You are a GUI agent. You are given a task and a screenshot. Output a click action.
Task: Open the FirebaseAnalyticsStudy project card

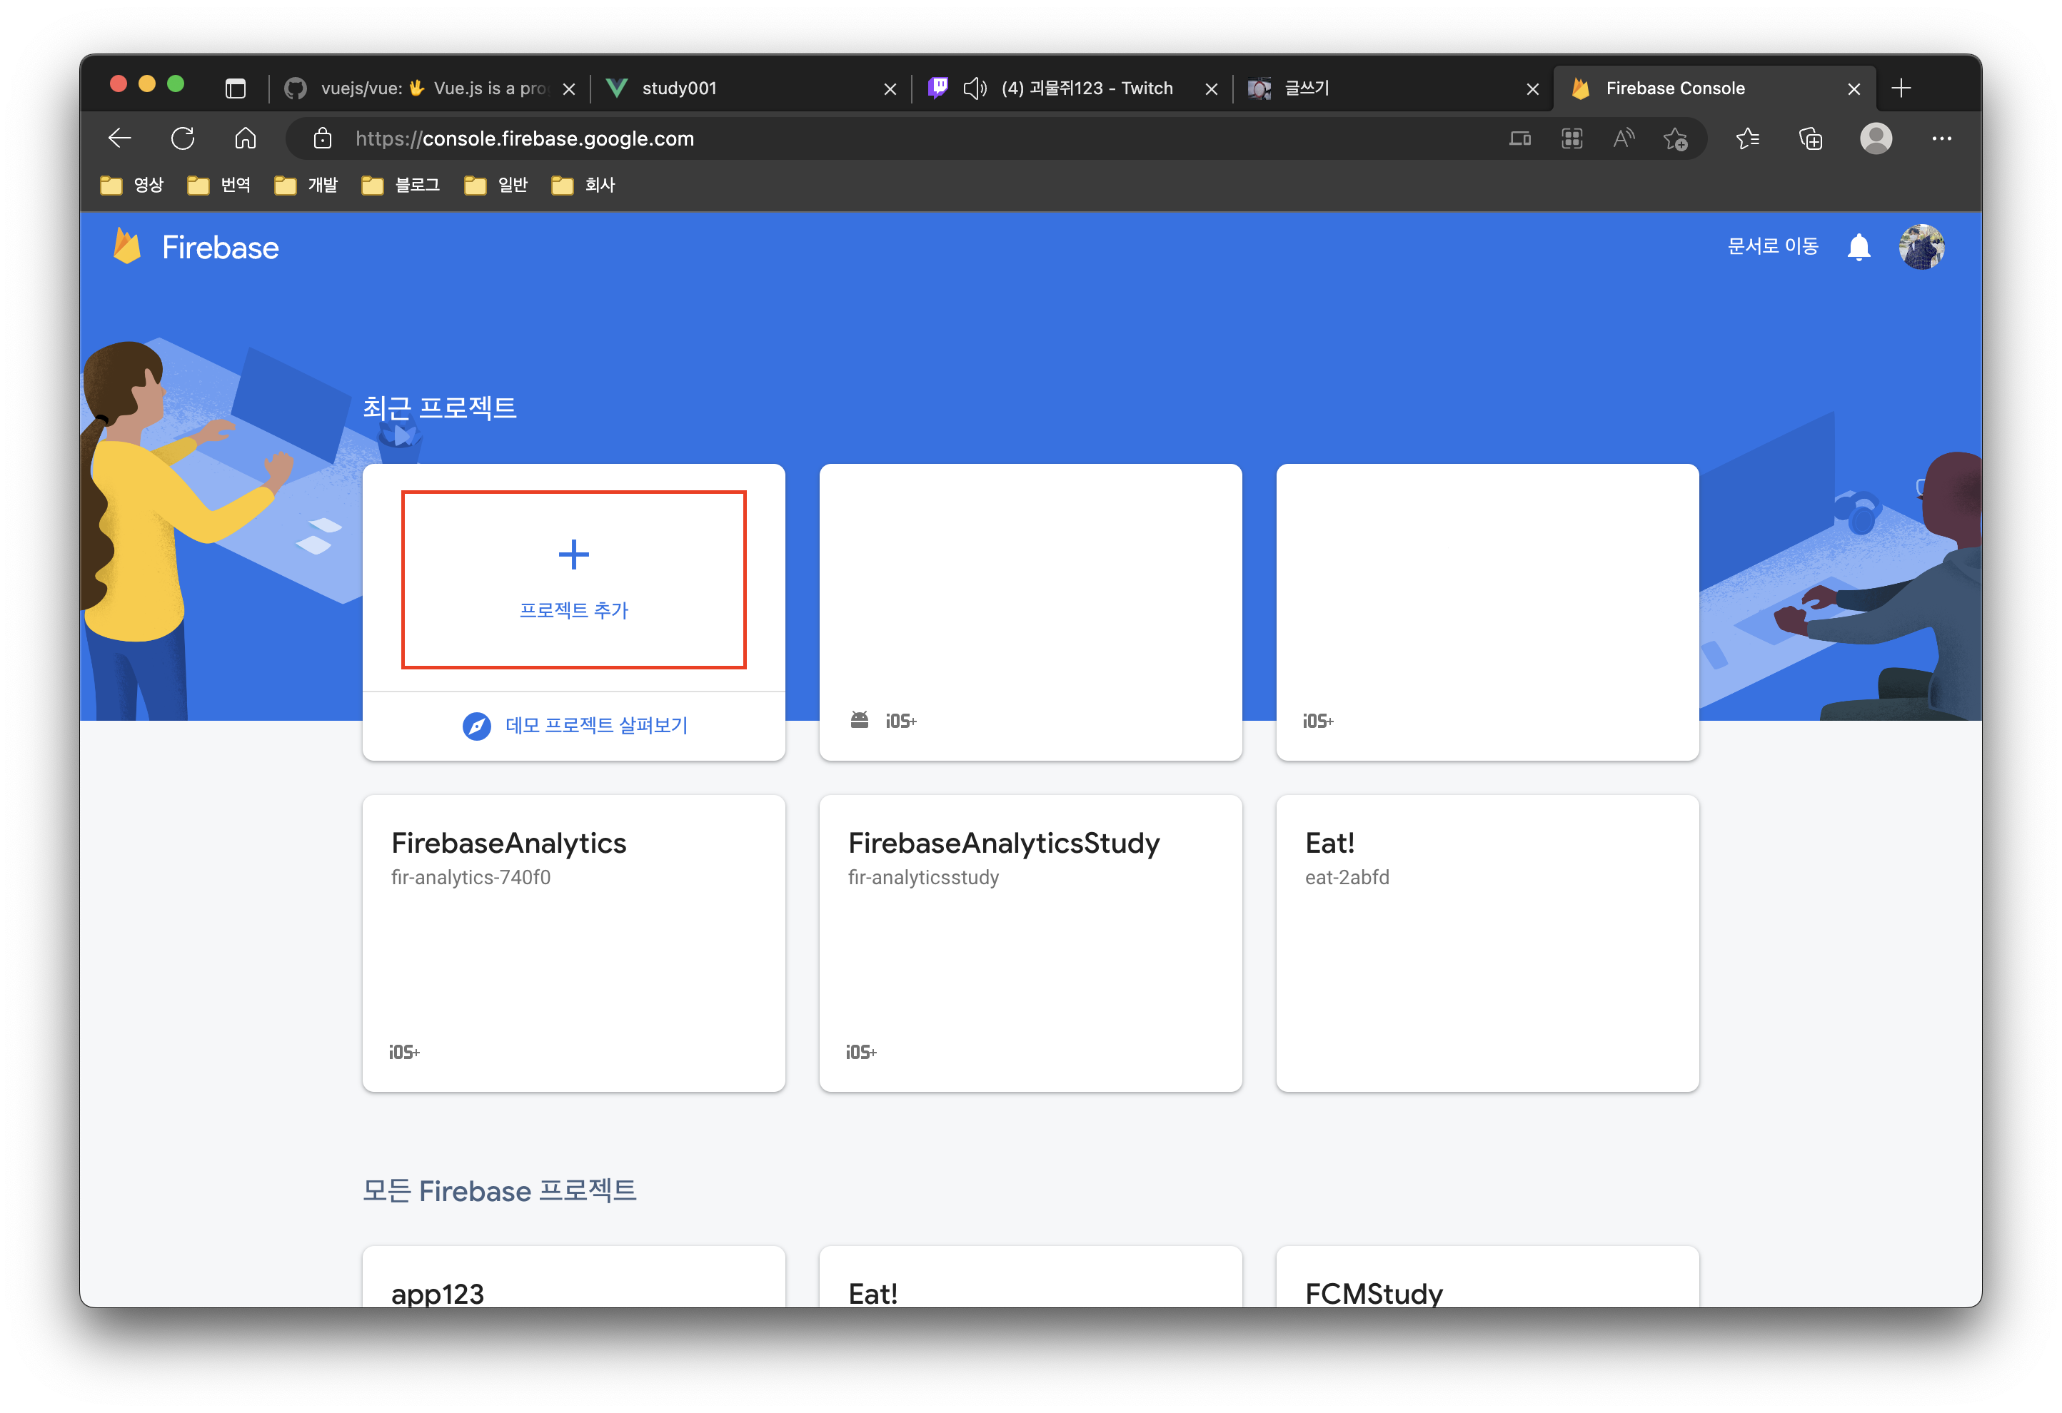[x=1031, y=943]
